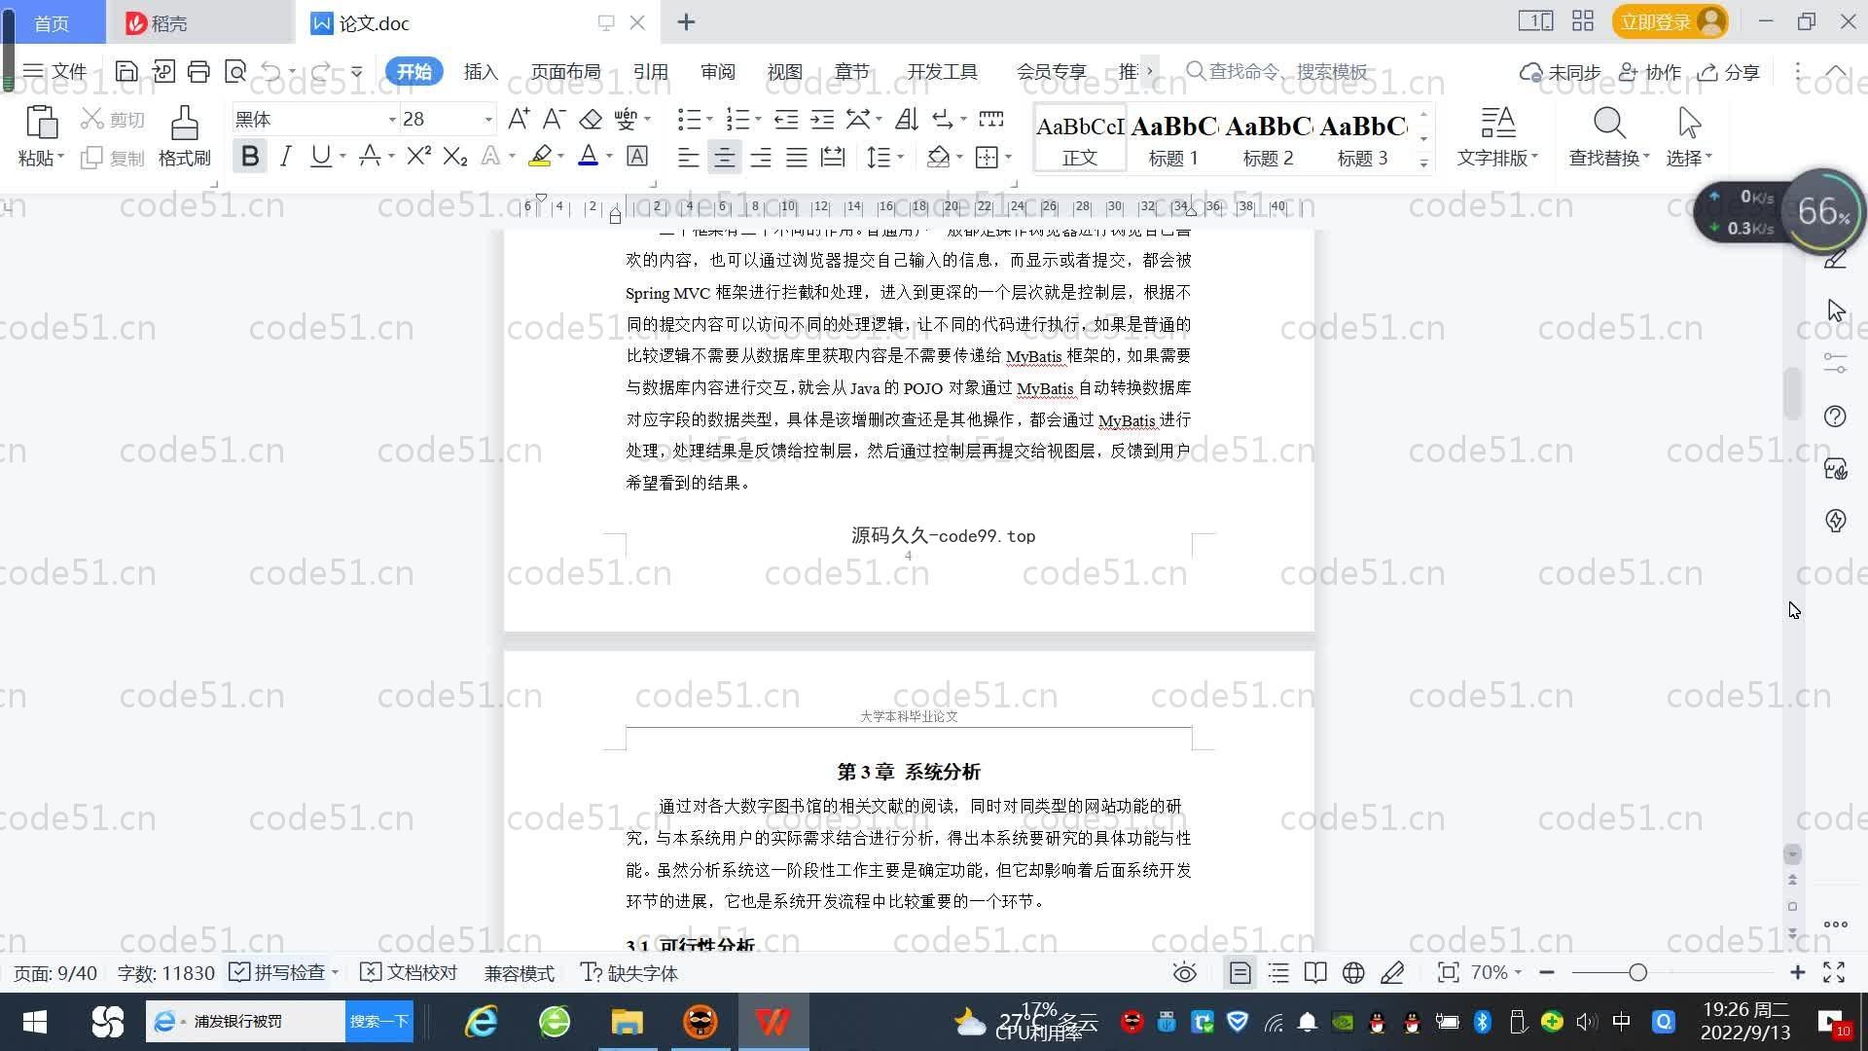Click the vertical scrollbar thumb
This screenshot has width=1868, height=1051.
pyautogui.click(x=1792, y=393)
